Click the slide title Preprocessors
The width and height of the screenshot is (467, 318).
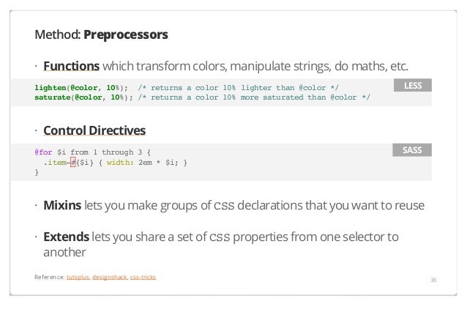coord(126,35)
